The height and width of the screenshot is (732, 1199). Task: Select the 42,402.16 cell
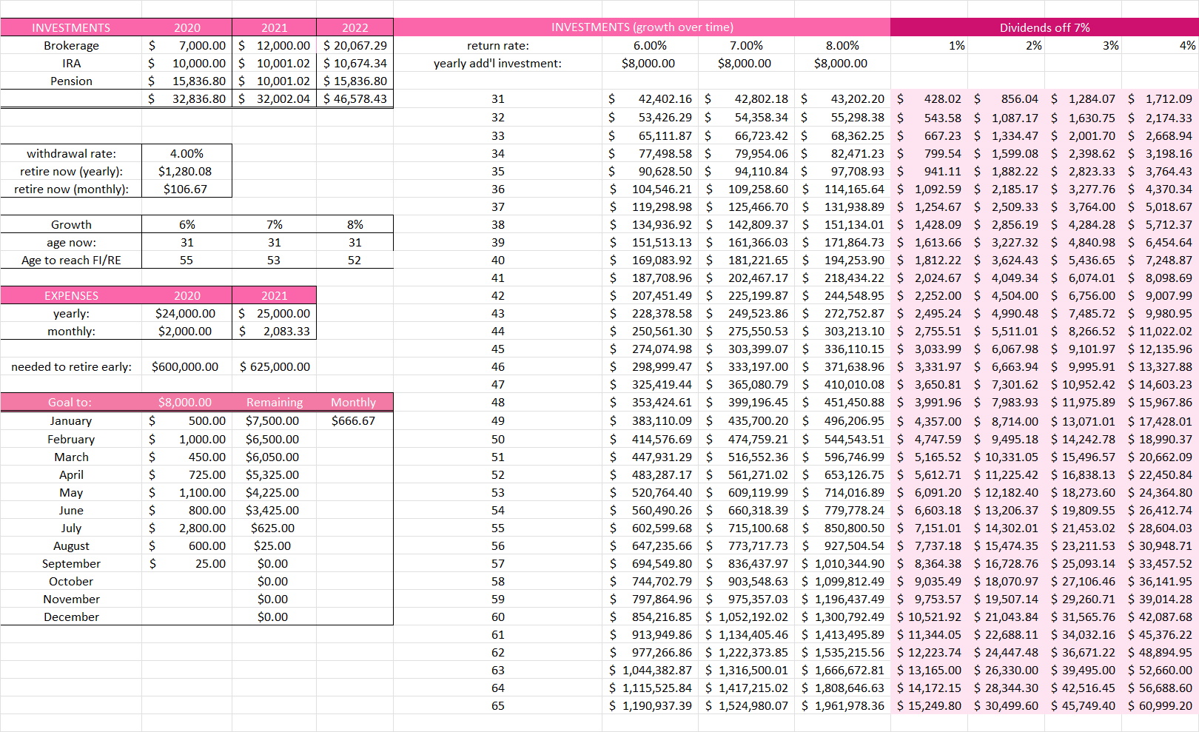[x=649, y=98]
